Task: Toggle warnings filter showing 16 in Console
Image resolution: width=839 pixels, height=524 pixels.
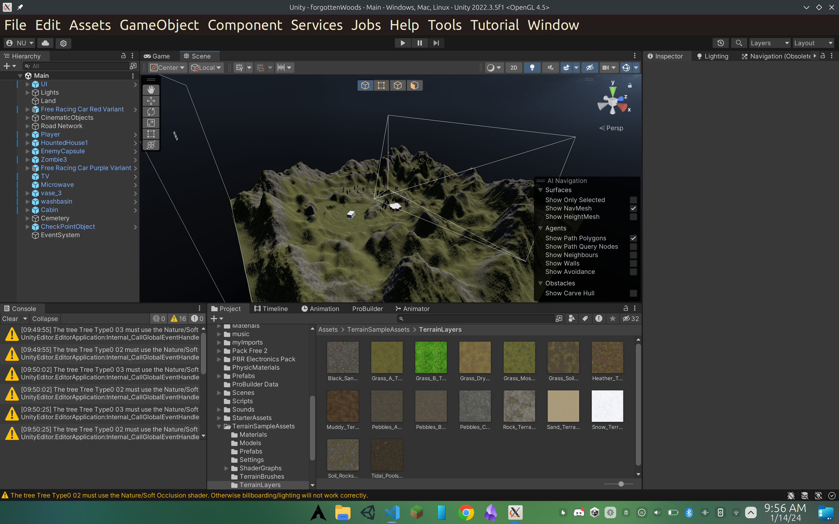Action: [x=179, y=319]
